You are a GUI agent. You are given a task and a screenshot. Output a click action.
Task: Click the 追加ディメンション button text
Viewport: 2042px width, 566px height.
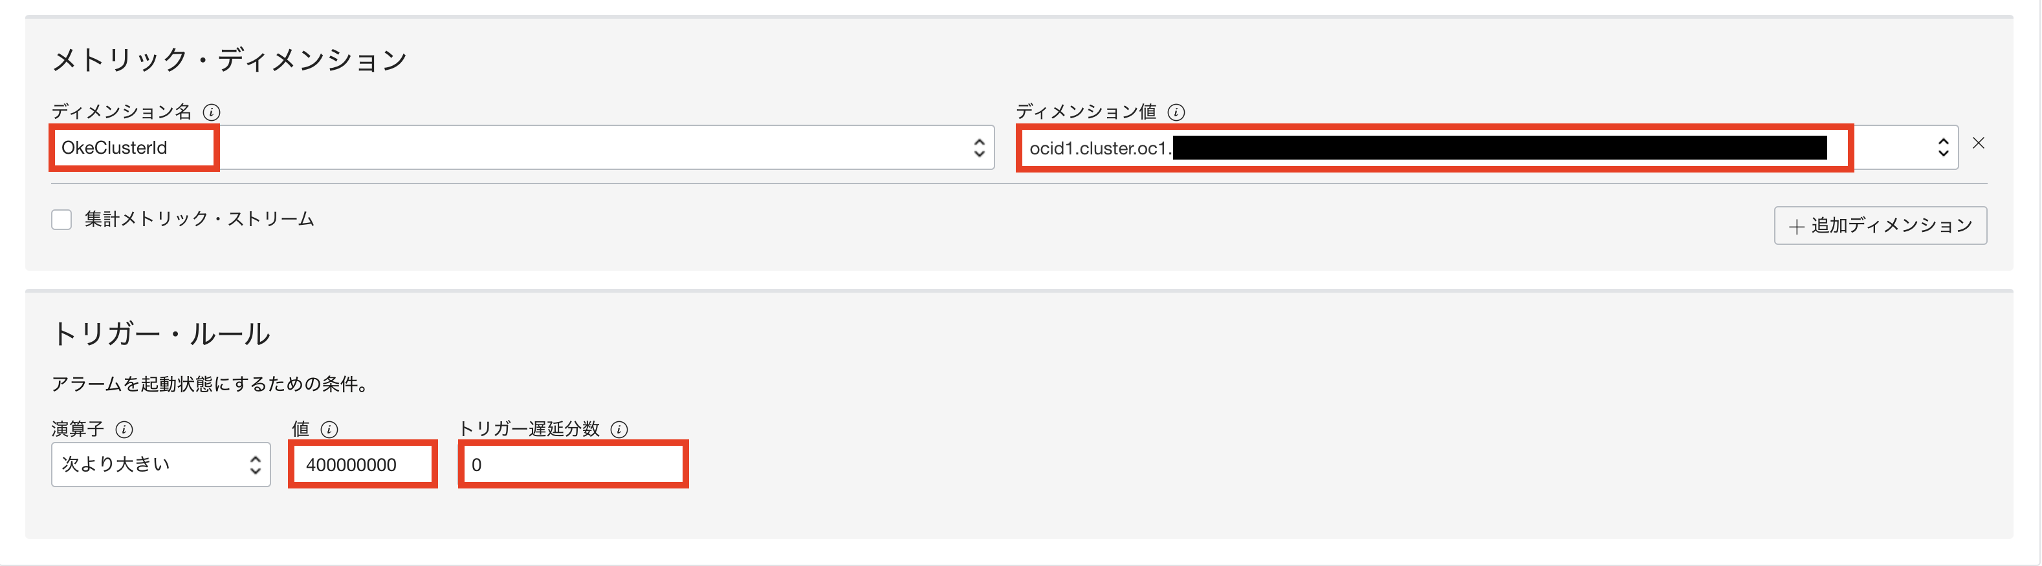point(1891,226)
